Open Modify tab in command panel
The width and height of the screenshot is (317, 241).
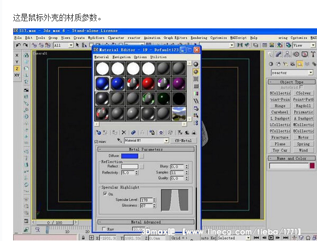[279, 54]
